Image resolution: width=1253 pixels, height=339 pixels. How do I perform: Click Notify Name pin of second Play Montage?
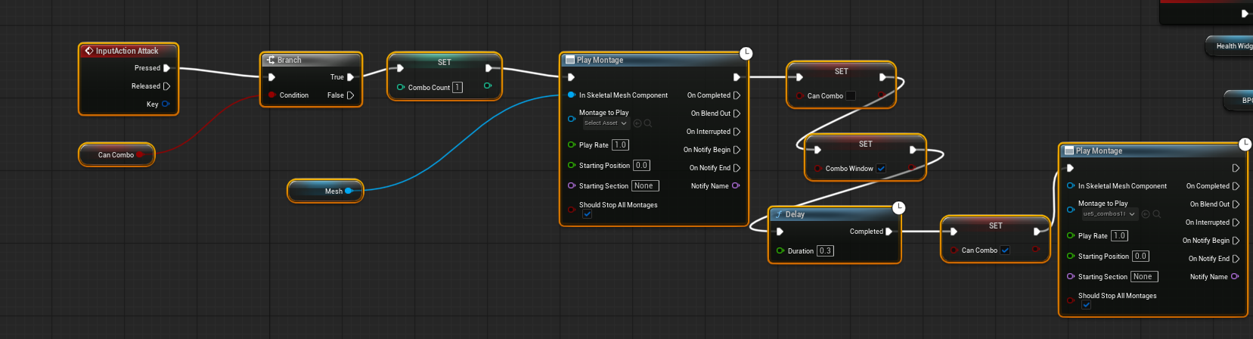click(x=1235, y=277)
